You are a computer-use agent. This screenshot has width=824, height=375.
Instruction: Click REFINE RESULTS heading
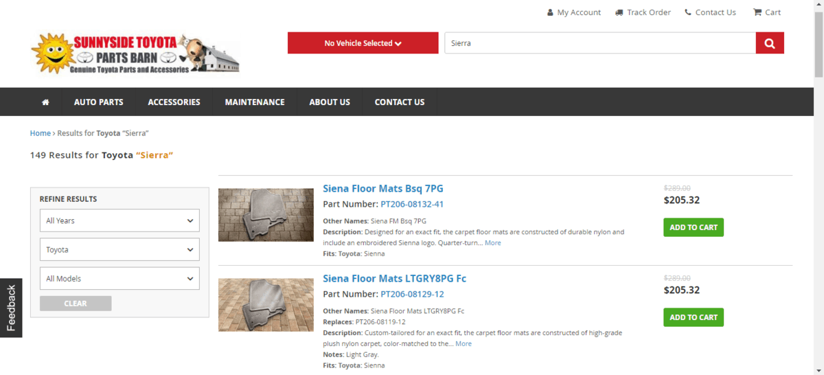[x=68, y=199]
